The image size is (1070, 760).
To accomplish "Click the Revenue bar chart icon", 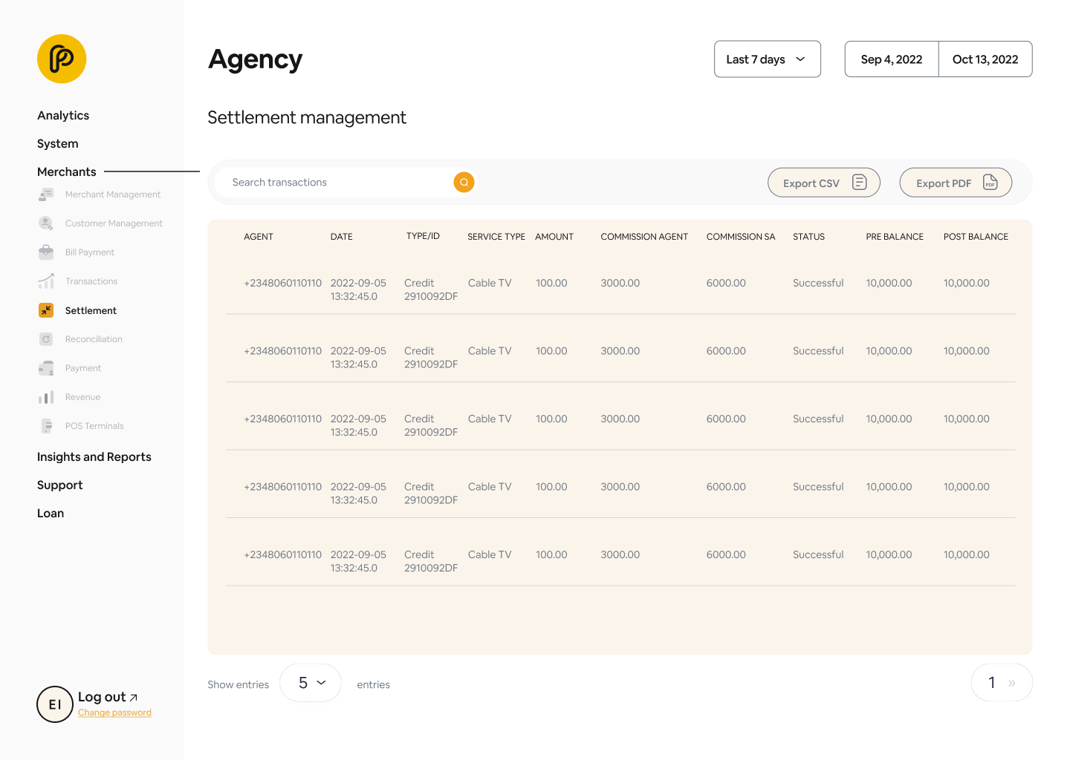I will point(46,397).
